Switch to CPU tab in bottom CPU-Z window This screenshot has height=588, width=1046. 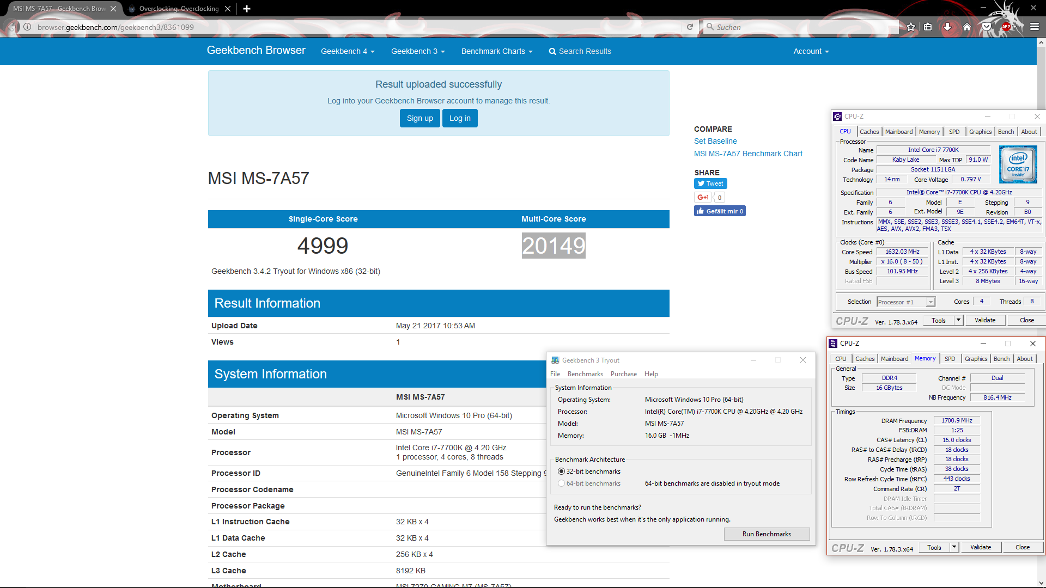tap(841, 359)
